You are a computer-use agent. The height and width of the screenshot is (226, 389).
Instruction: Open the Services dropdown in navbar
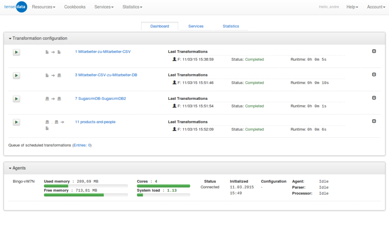pyautogui.click(x=104, y=7)
